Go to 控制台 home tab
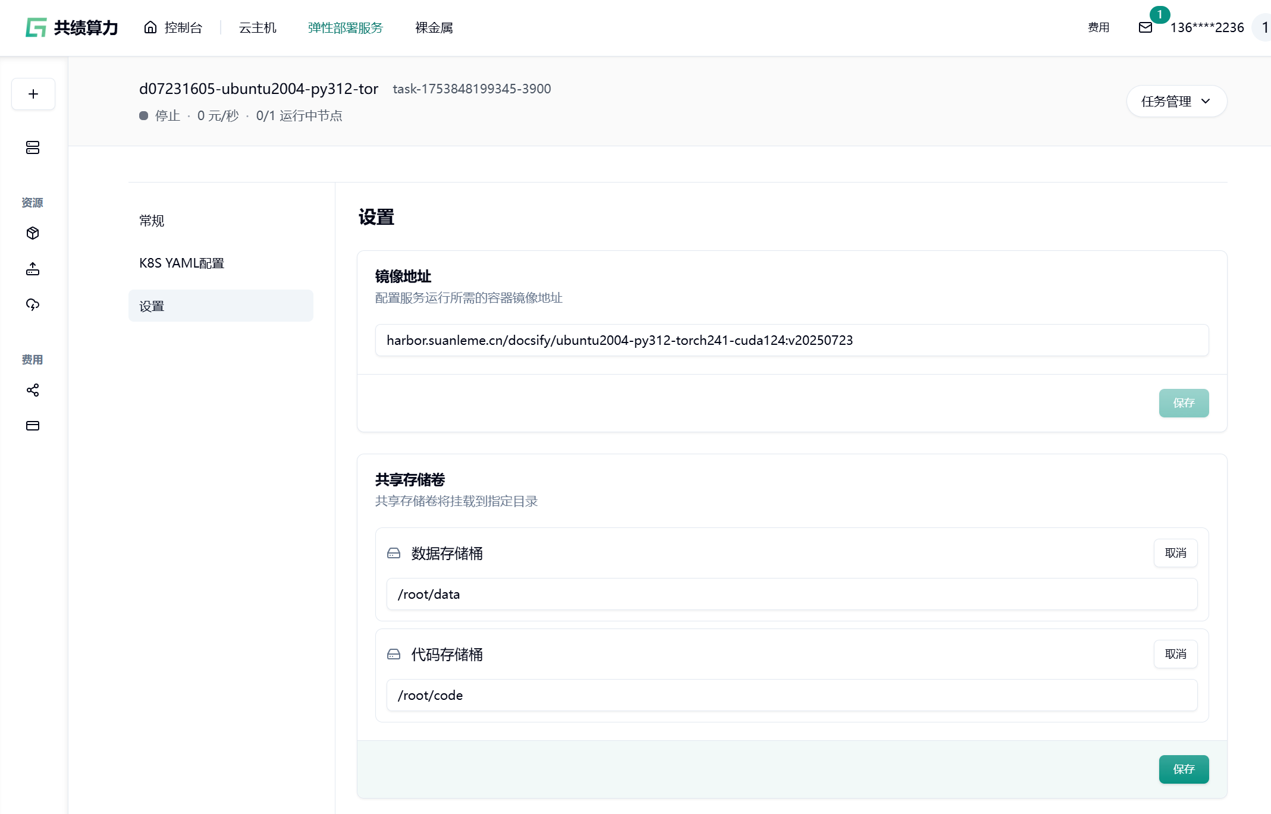The image size is (1271, 814). 173,27
